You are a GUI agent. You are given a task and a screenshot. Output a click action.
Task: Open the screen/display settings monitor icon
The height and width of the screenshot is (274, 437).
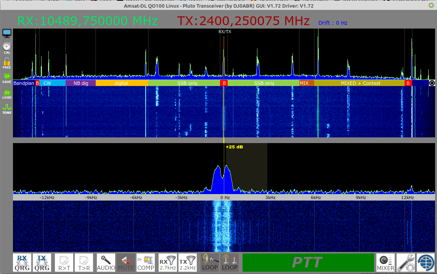click(x=7, y=33)
